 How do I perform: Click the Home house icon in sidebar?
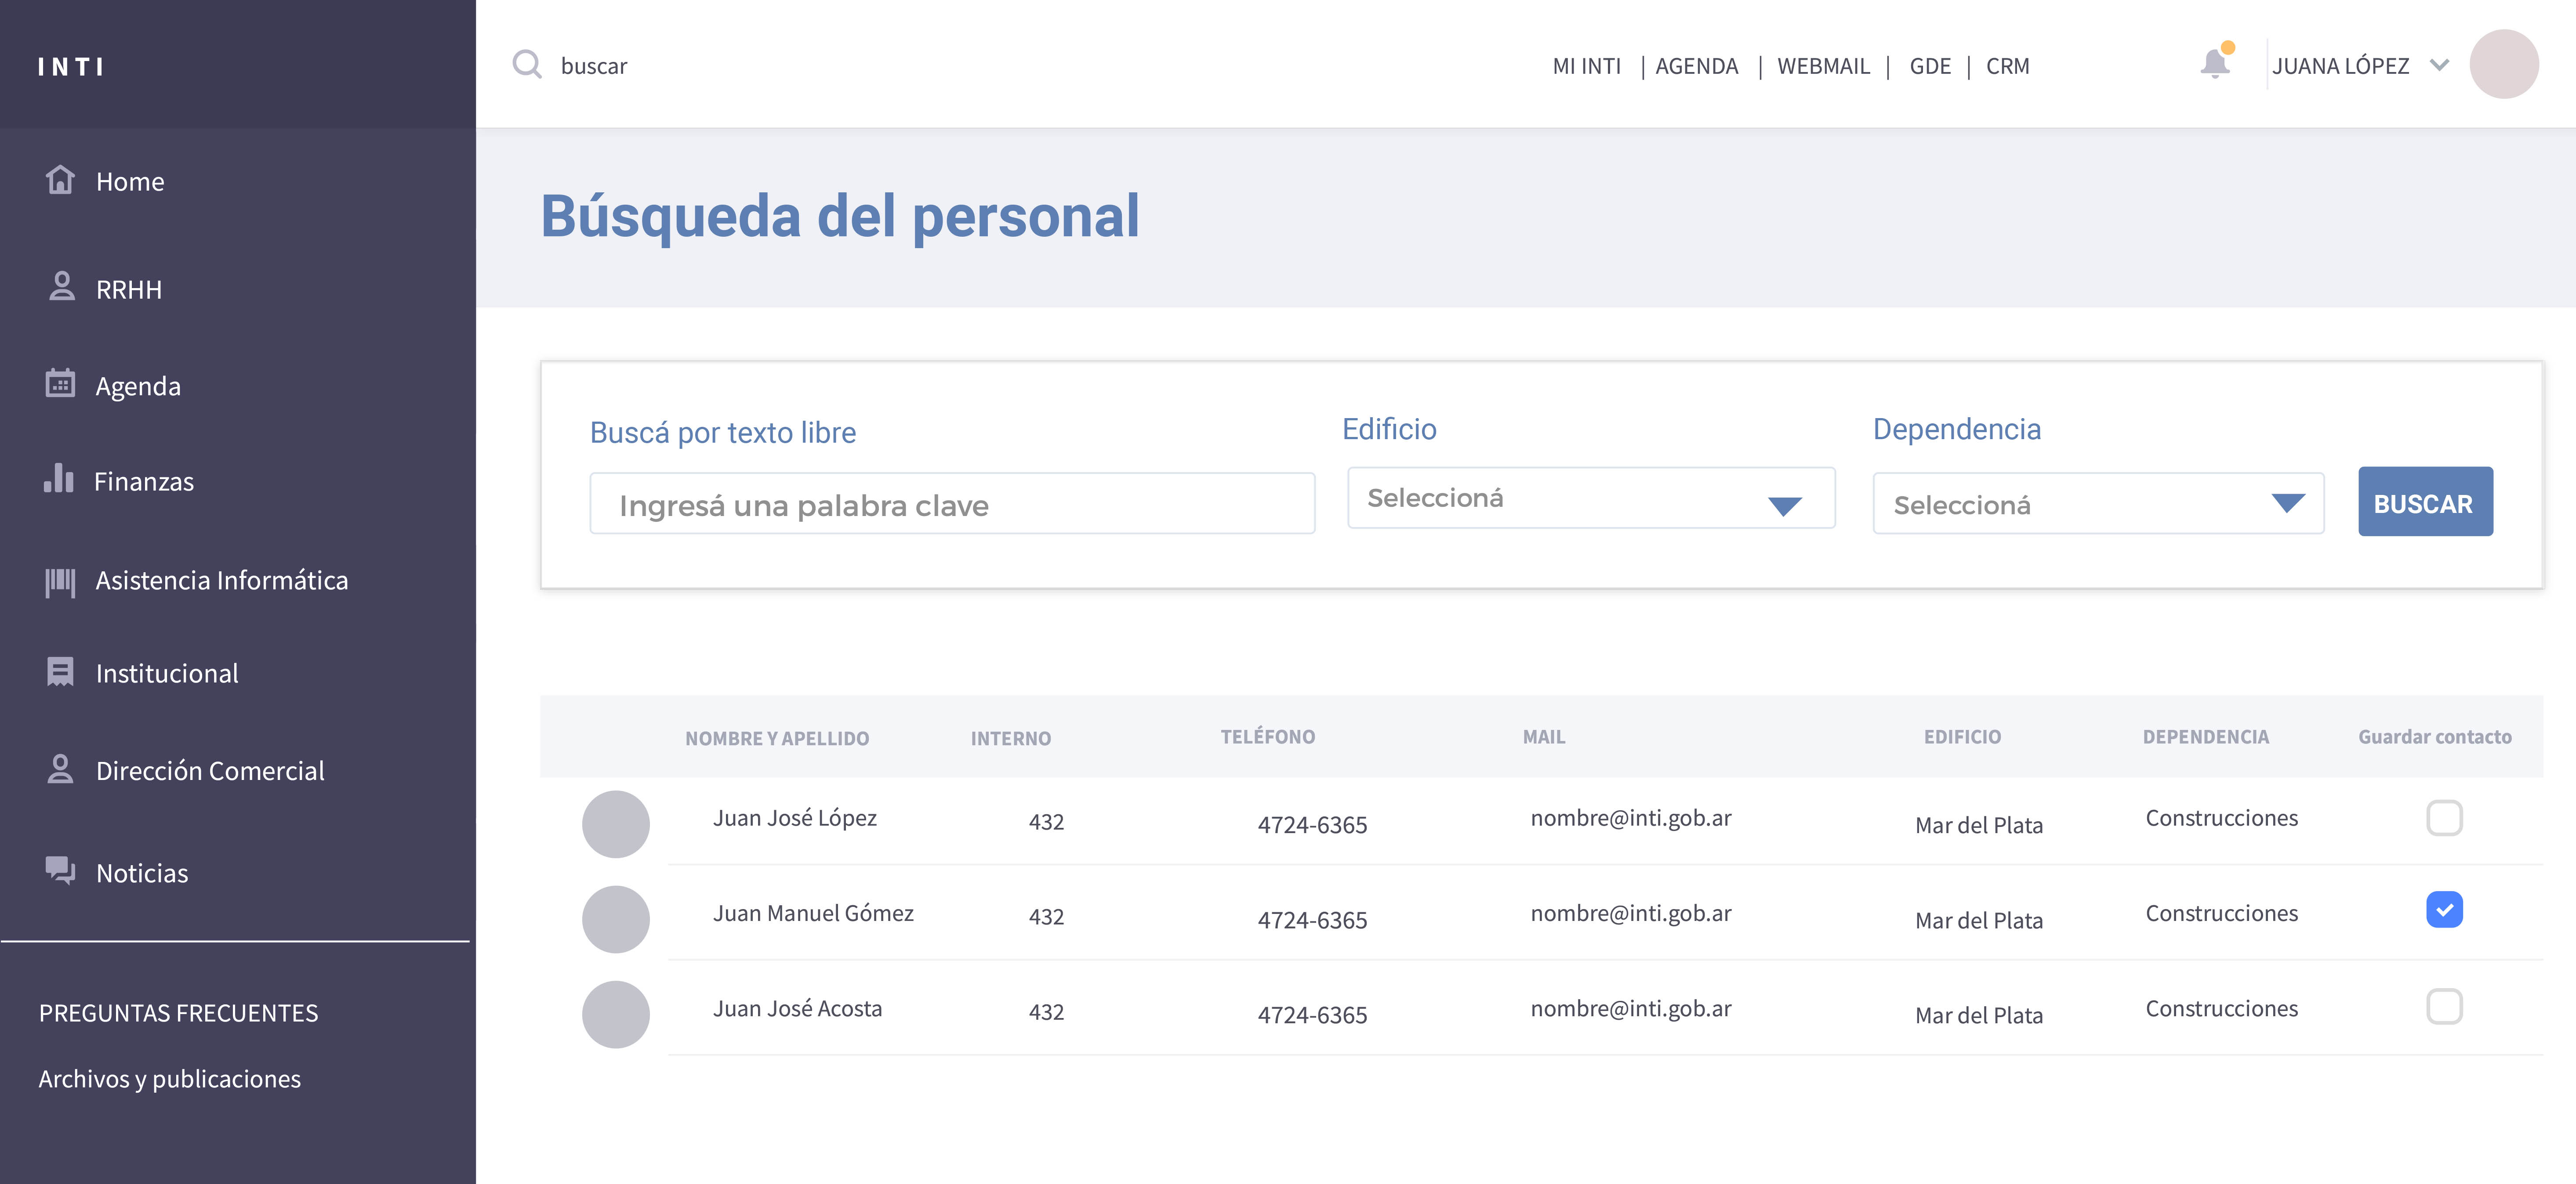click(x=60, y=180)
